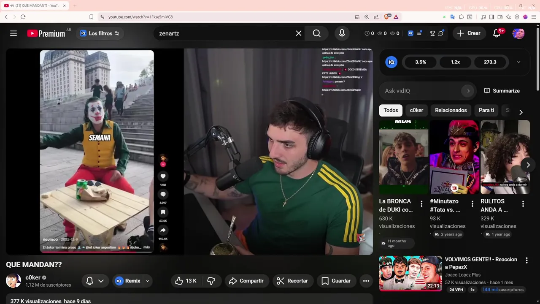
Task: Select the c0ker filter chip
Action: tap(416, 110)
